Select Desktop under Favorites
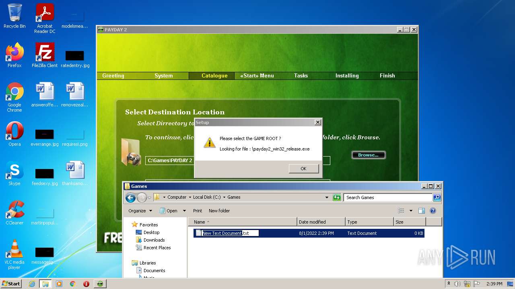Image resolution: width=515 pixels, height=289 pixels. tap(151, 232)
